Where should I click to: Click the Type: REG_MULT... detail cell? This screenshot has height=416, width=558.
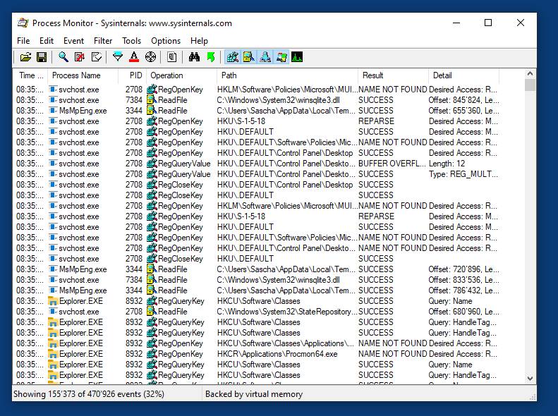pyautogui.click(x=463, y=174)
